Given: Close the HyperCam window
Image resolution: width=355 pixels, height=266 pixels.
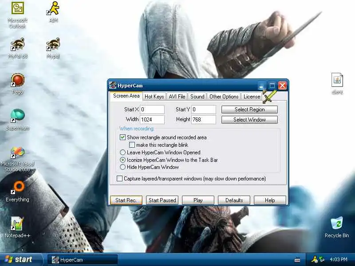Looking at the screenshot, I should click(x=282, y=86).
